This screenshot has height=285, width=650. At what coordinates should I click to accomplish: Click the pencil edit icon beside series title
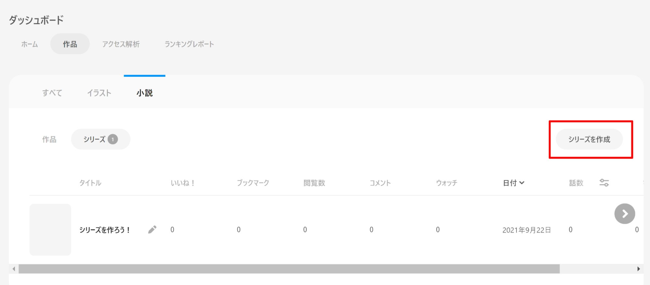pyautogui.click(x=152, y=230)
